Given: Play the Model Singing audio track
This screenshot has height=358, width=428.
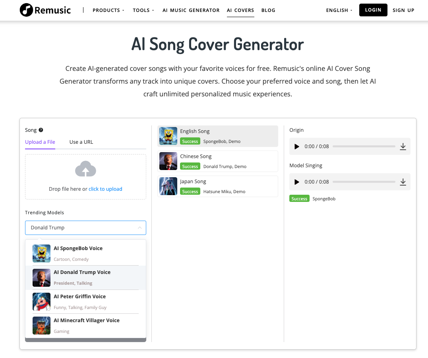Looking at the screenshot, I should 297,182.
